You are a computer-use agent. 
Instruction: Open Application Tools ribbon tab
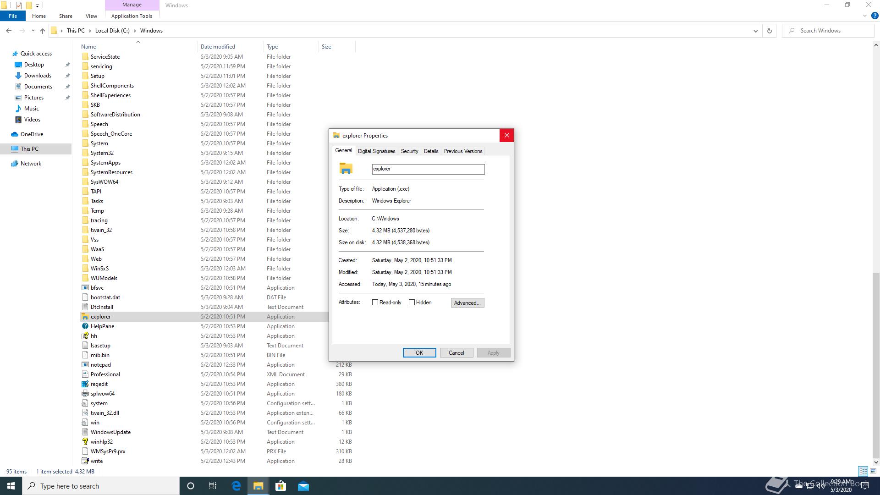[132, 16]
